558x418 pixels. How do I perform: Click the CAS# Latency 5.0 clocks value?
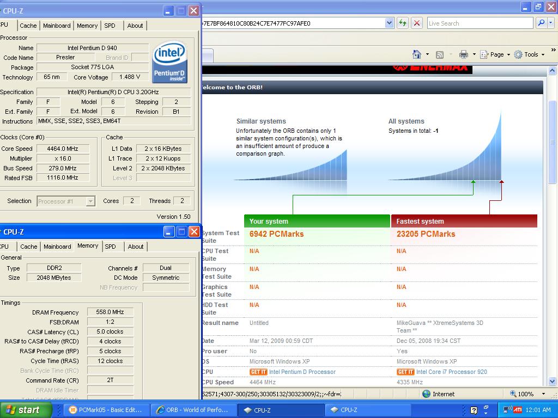(x=110, y=331)
